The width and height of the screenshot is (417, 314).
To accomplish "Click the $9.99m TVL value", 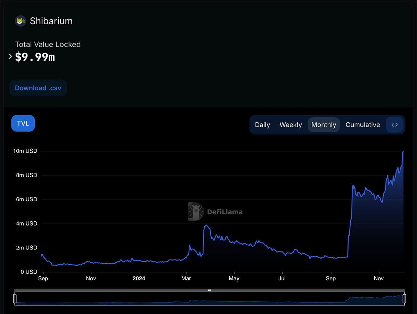I will click(35, 57).
